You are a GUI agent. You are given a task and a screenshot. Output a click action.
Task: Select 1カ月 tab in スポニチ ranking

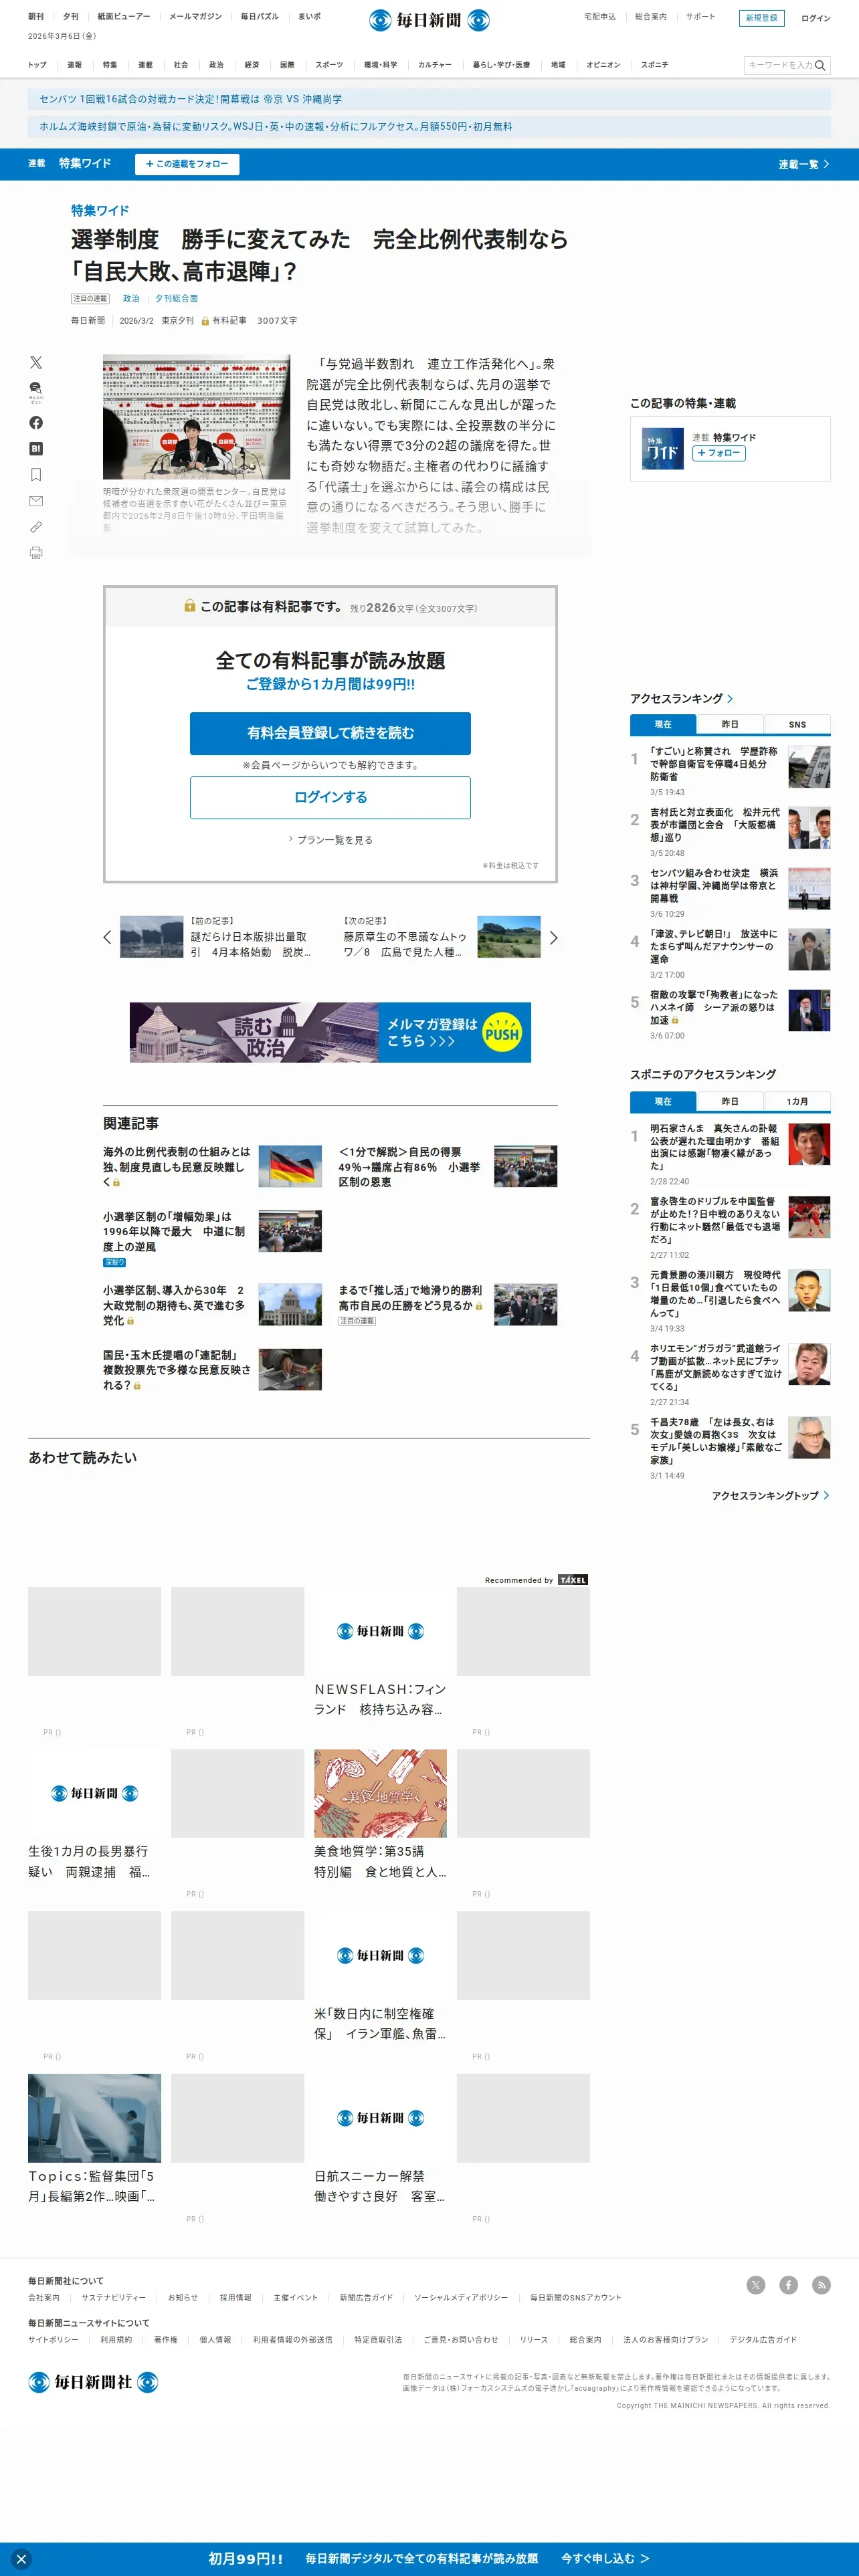797,1101
